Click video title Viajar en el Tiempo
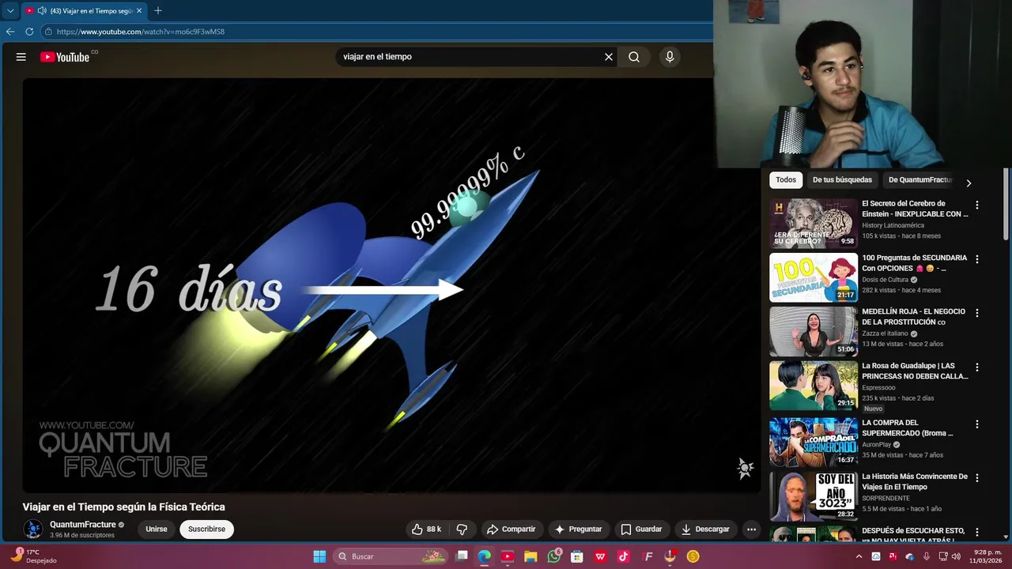The image size is (1012, 569). point(124,507)
